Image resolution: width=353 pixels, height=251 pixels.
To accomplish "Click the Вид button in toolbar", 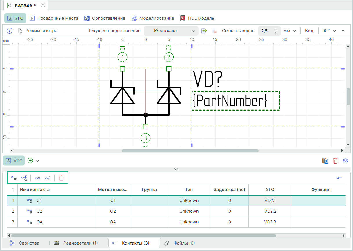I will pyautogui.click(x=309, y=31).
